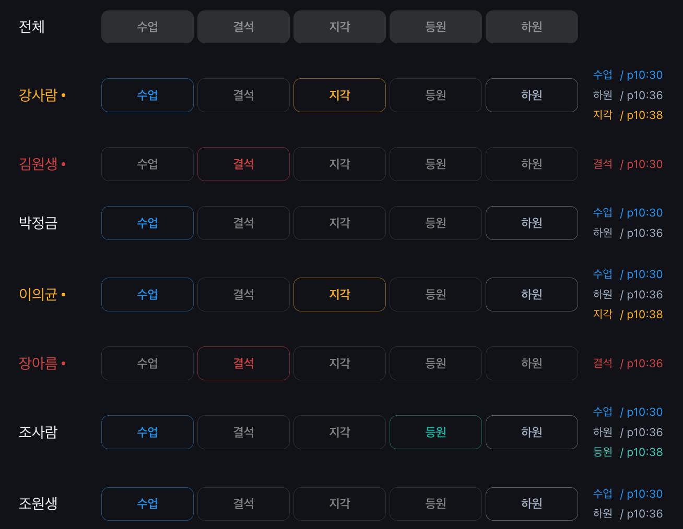Set 결석 for student 이의균

pyautogui.click(x=243, y=294)
